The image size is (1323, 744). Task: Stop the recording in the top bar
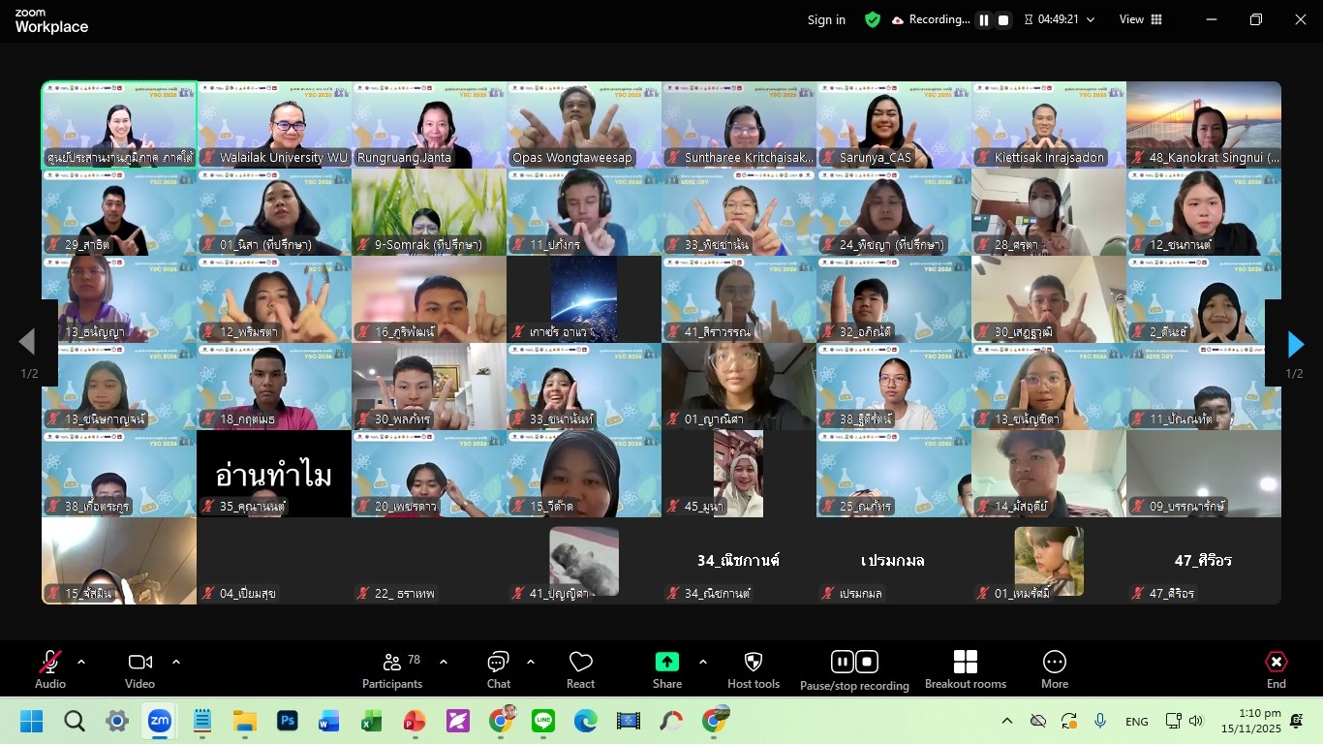click(x=1003, y=20)
